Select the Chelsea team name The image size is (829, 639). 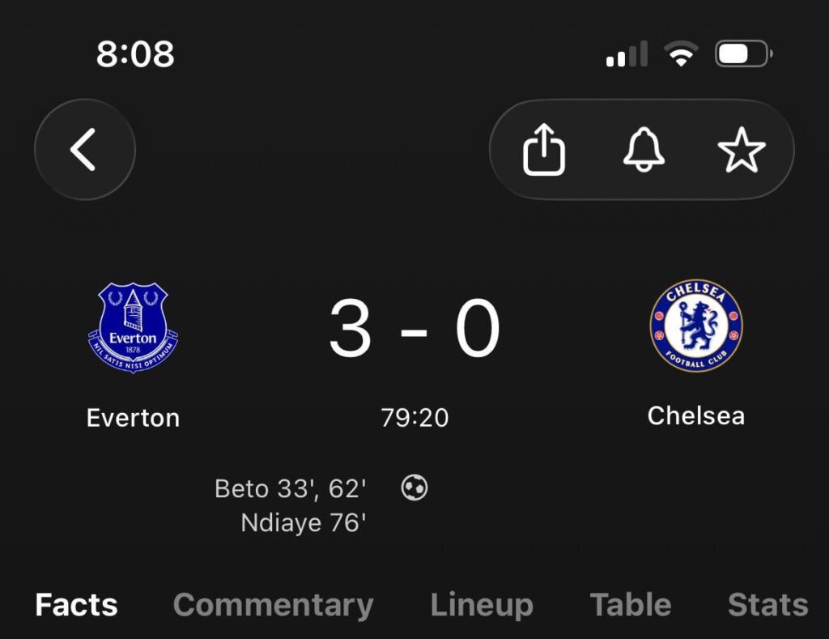(x=696, y=416)
